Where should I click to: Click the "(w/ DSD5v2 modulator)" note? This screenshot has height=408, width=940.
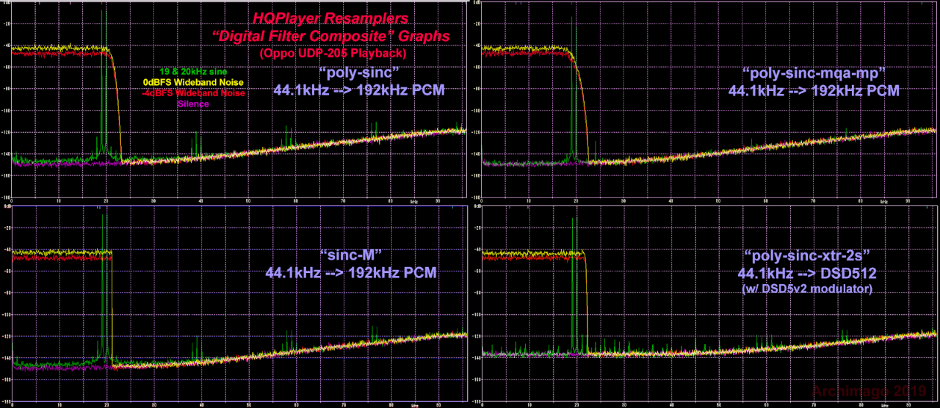coord(807,289)
